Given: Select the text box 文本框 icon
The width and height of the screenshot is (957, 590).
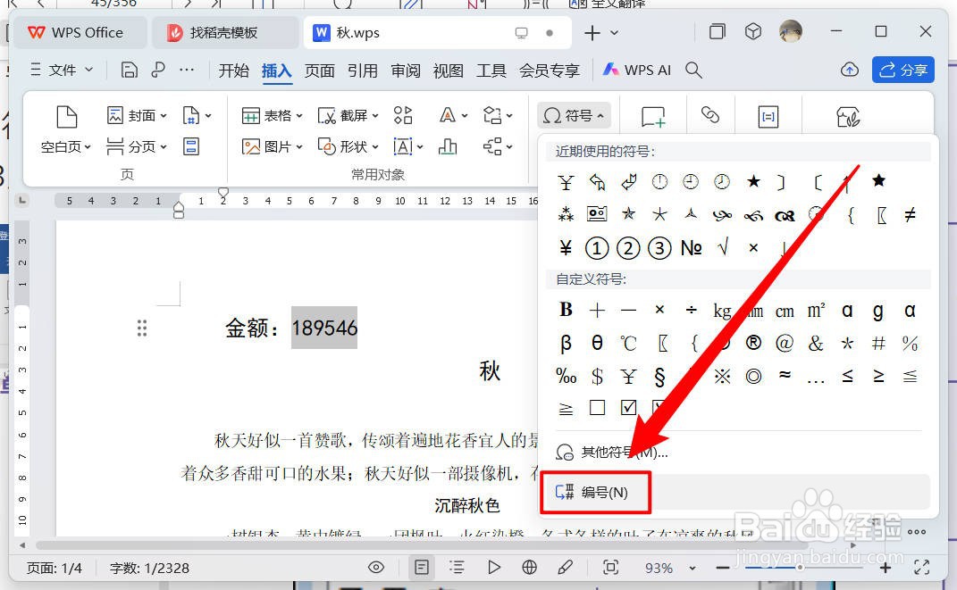Looking at the screenshot, I should tap(401, 147).
